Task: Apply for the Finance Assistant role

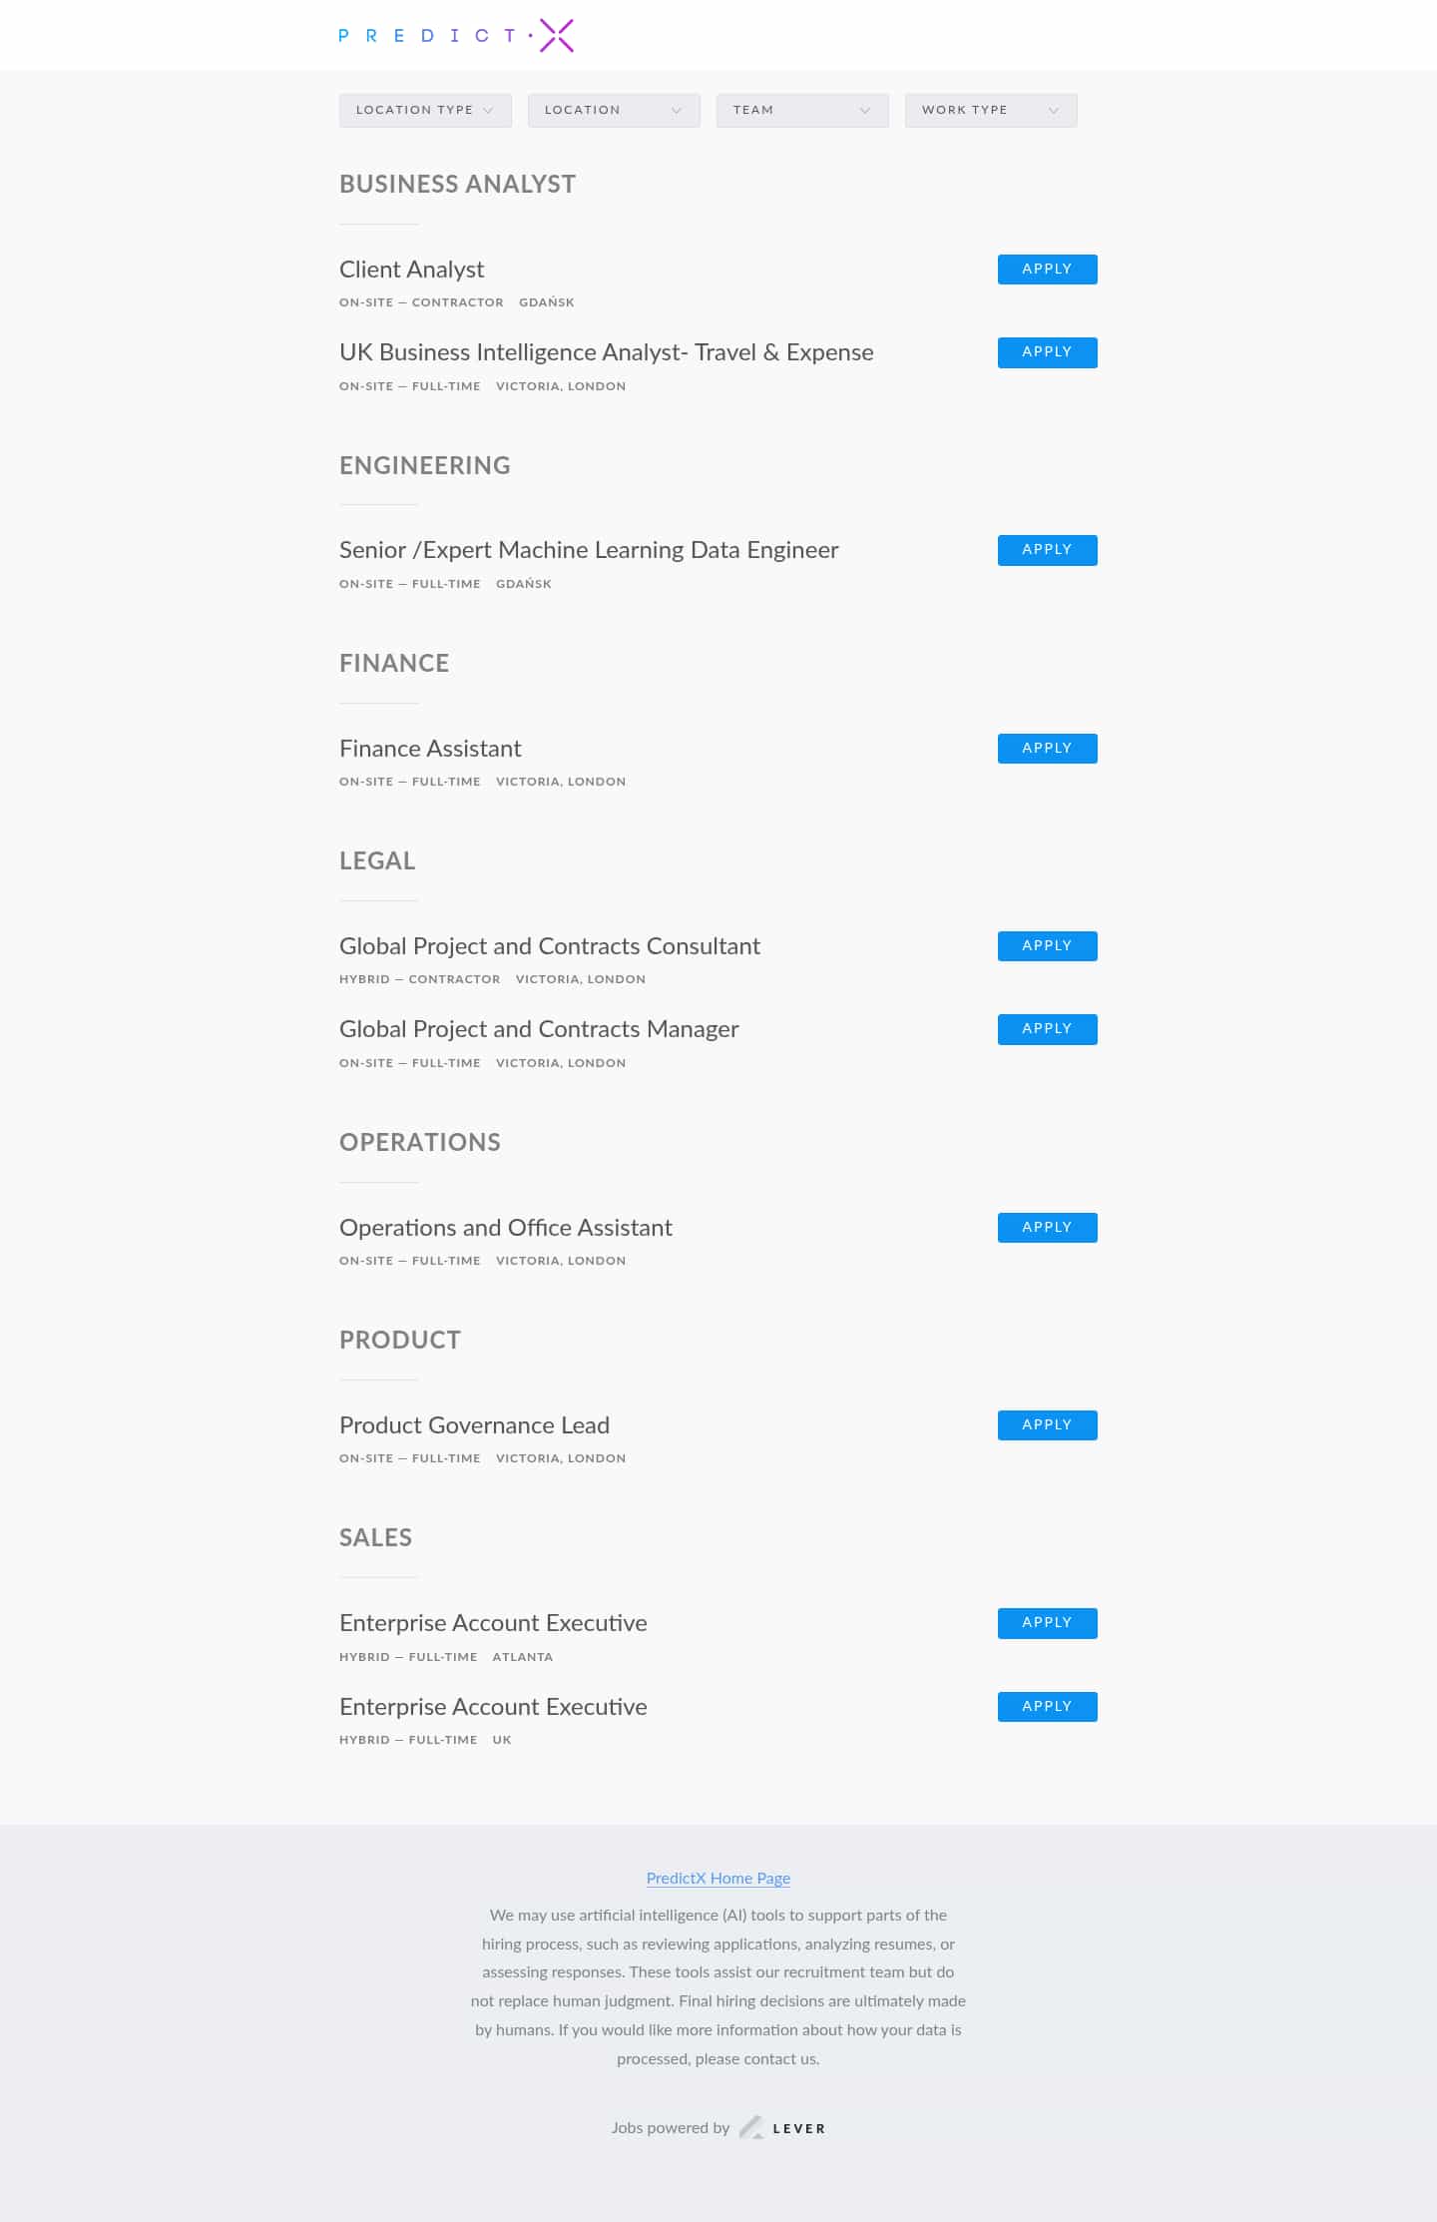Action: click(1046, 748)
